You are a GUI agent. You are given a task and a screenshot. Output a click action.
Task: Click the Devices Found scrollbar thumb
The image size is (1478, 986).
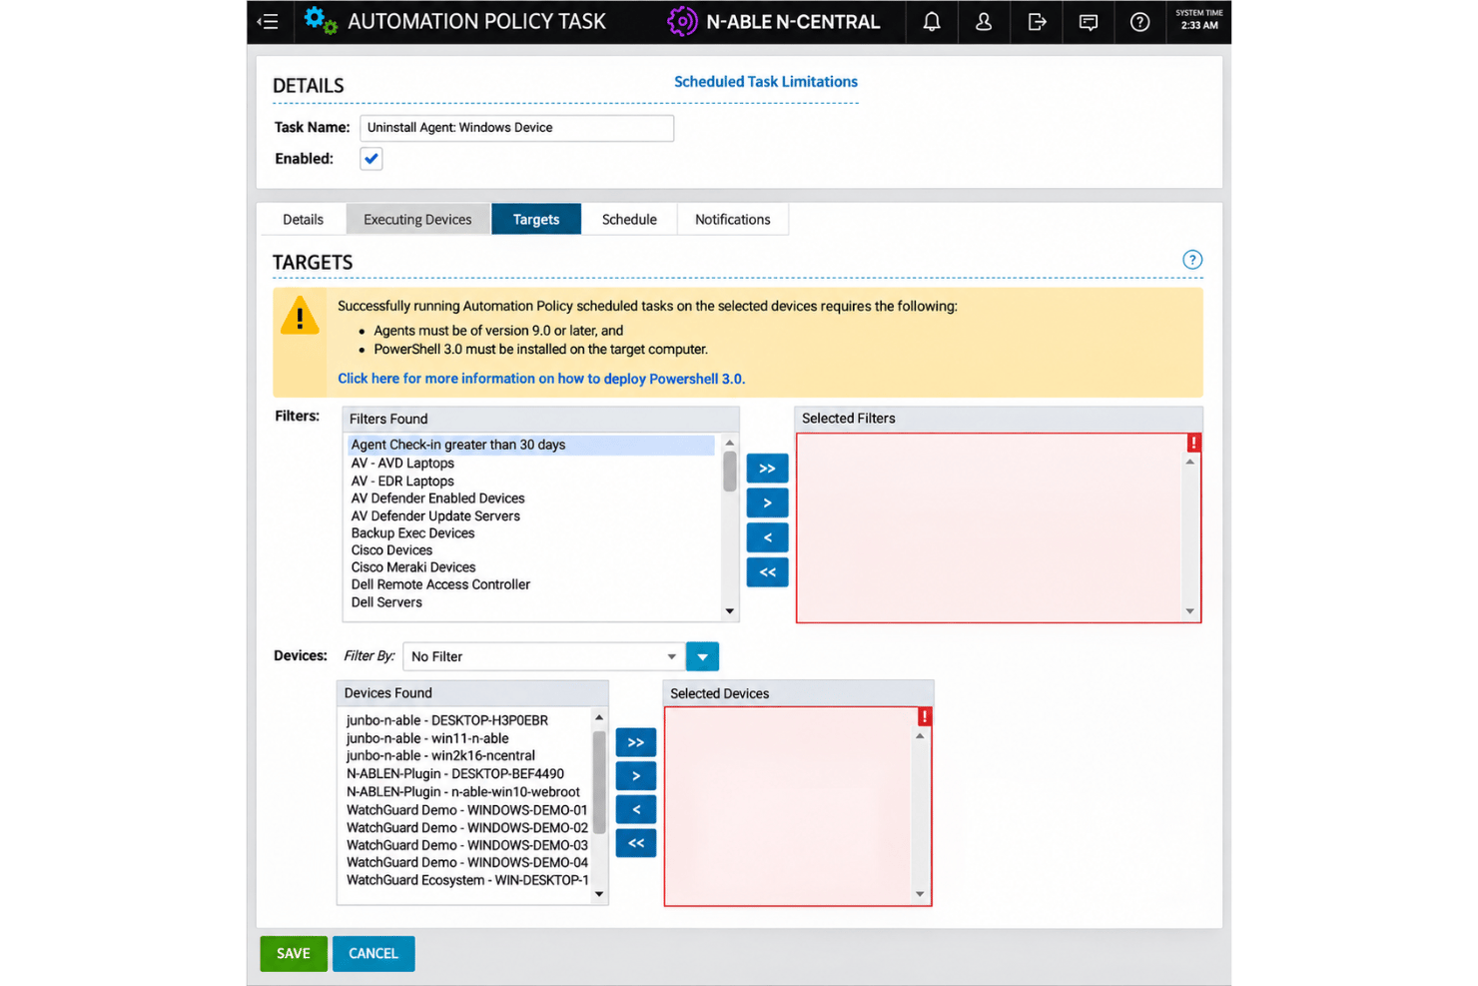(x=599, y=782)
